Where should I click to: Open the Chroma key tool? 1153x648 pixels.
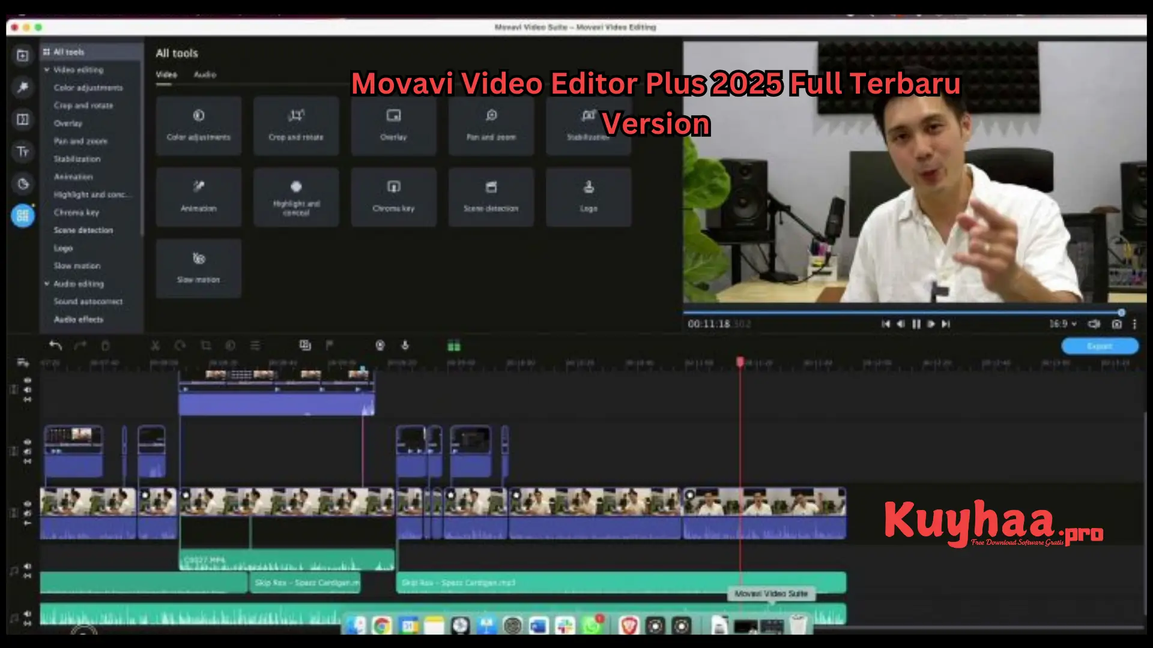tap(393, 197)
